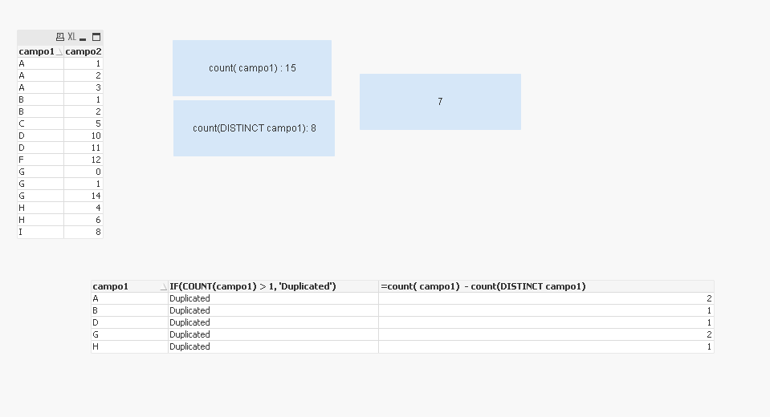Viewport: 770px width, 417px height.
Task: Click campo1 header in the bottom chart
Action: pyautogui.click(x=128, y=286)
